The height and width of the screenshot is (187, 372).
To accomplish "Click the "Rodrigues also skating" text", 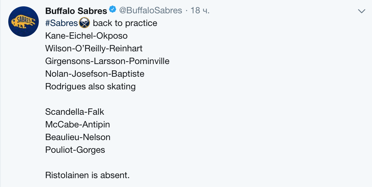I will pos(90,87).
